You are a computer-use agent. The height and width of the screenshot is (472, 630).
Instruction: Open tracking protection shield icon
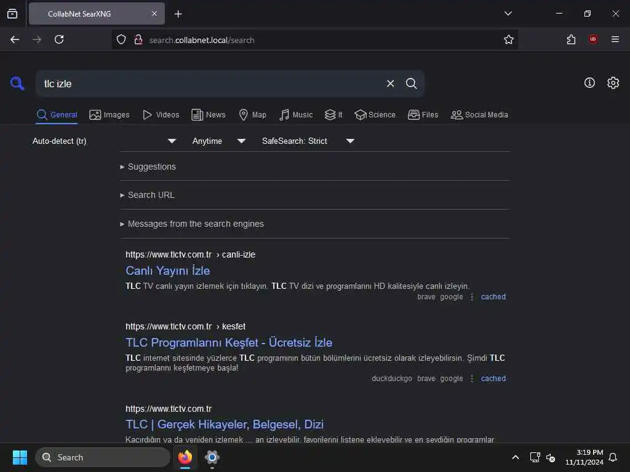(121, 40)
